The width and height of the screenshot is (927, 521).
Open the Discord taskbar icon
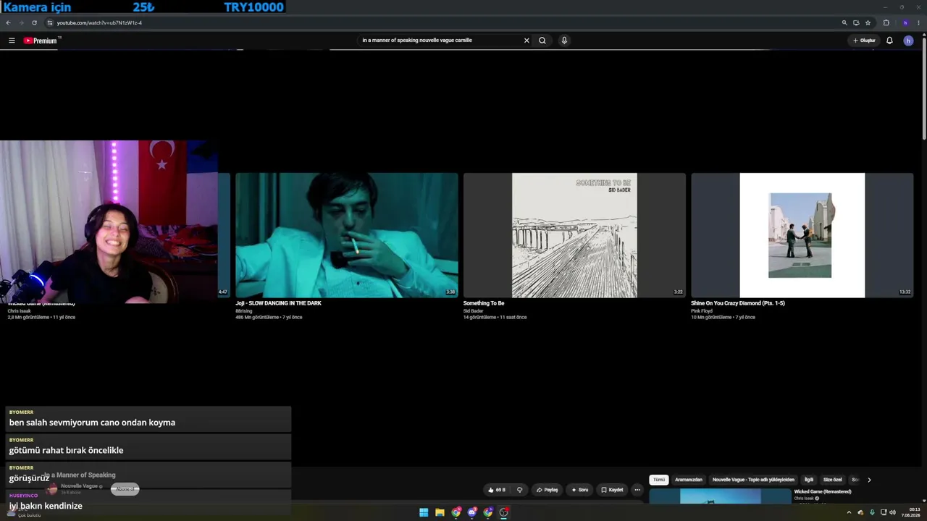(472, 512)
